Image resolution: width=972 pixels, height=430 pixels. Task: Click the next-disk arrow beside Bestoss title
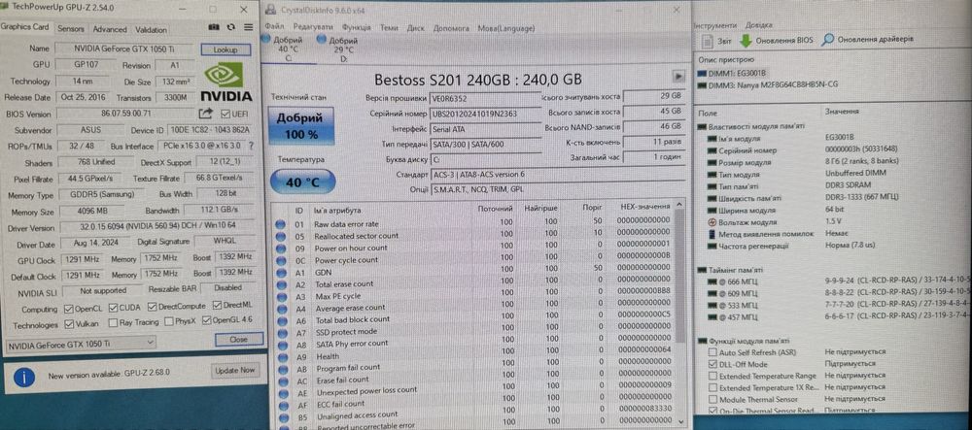click(678, 76)
